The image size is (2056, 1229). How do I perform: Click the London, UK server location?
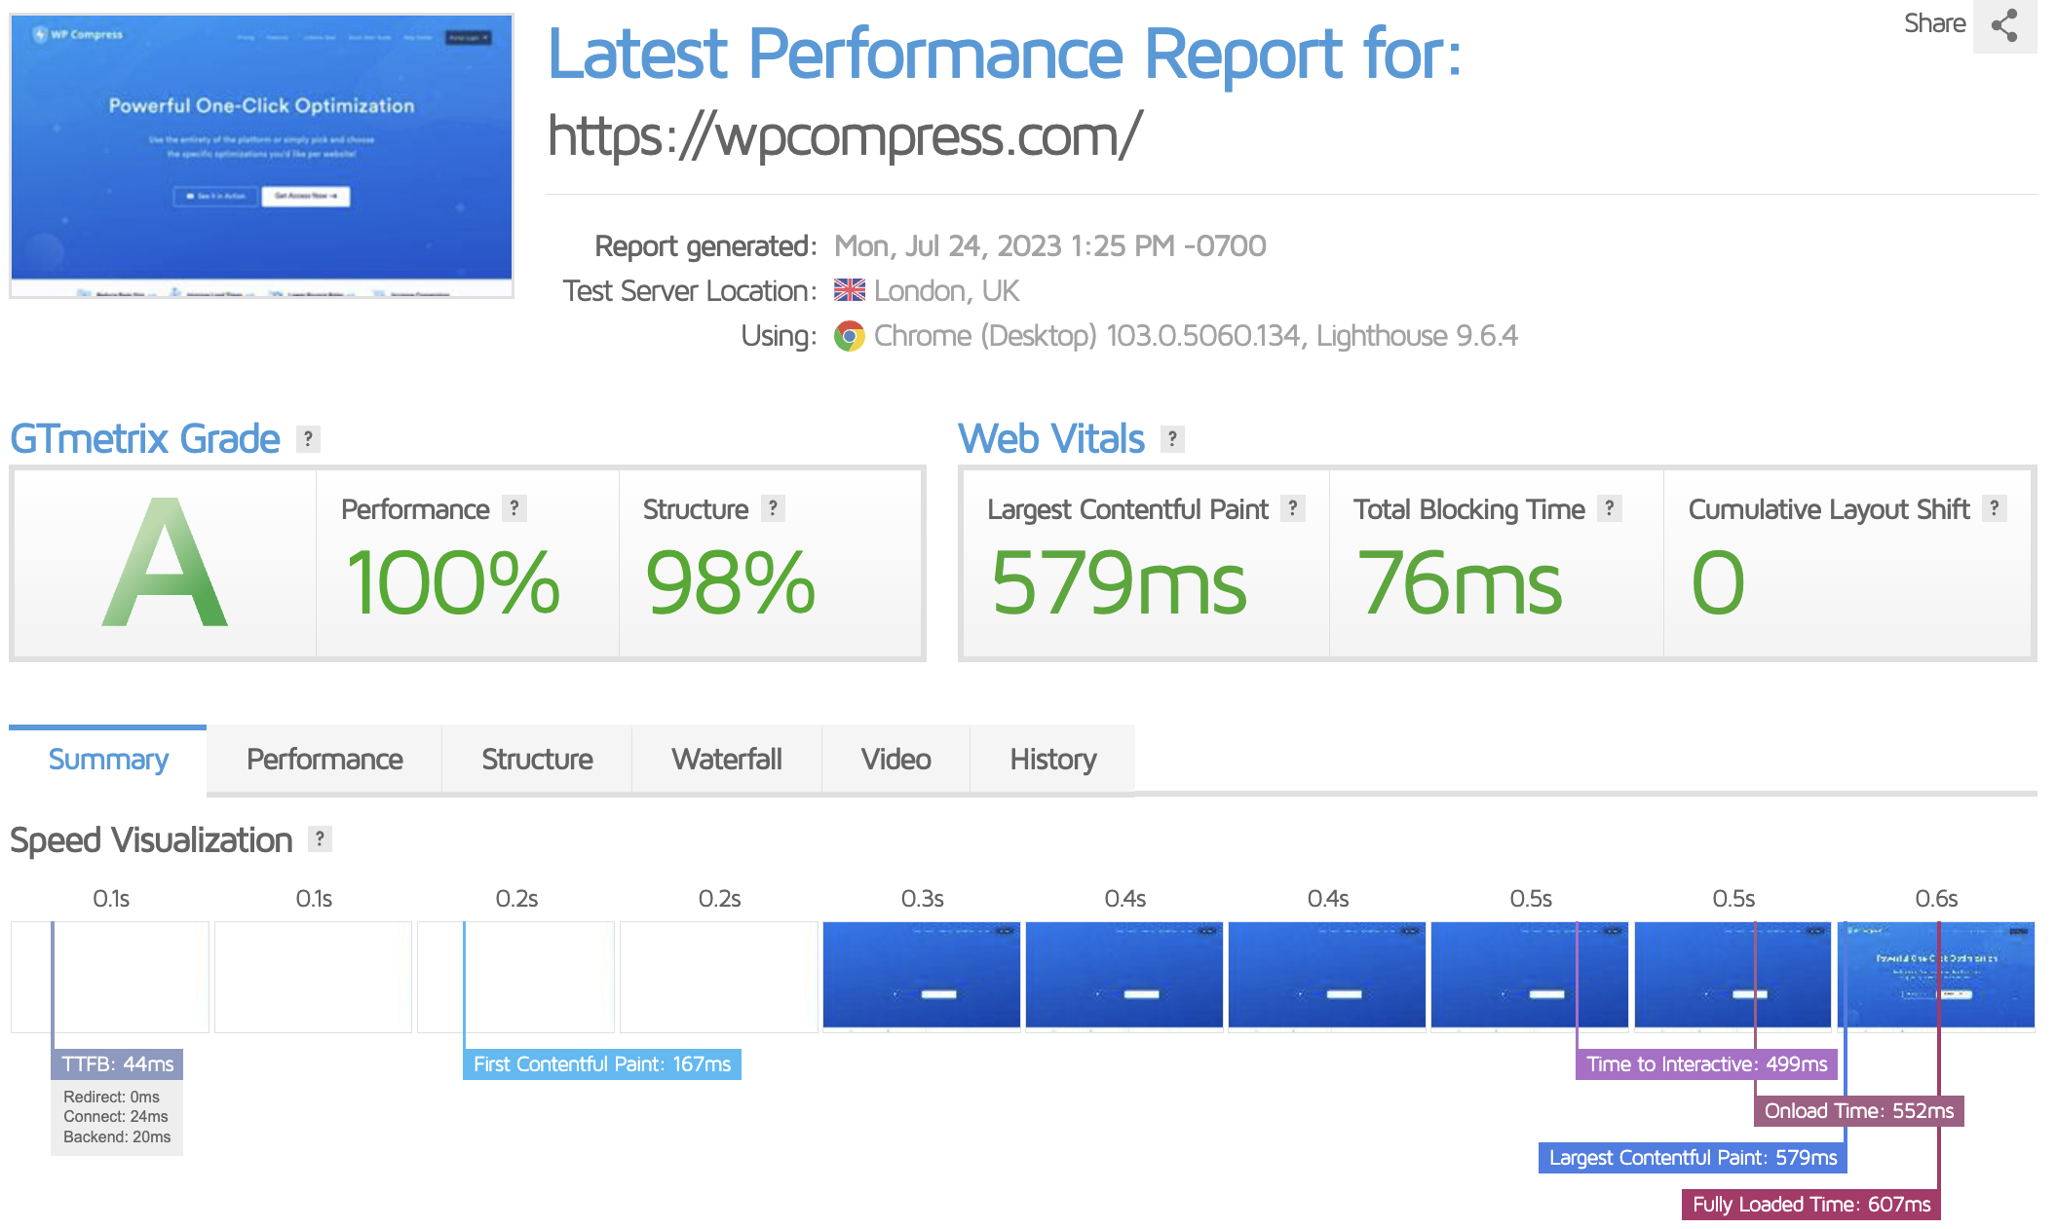pos(946,291)
